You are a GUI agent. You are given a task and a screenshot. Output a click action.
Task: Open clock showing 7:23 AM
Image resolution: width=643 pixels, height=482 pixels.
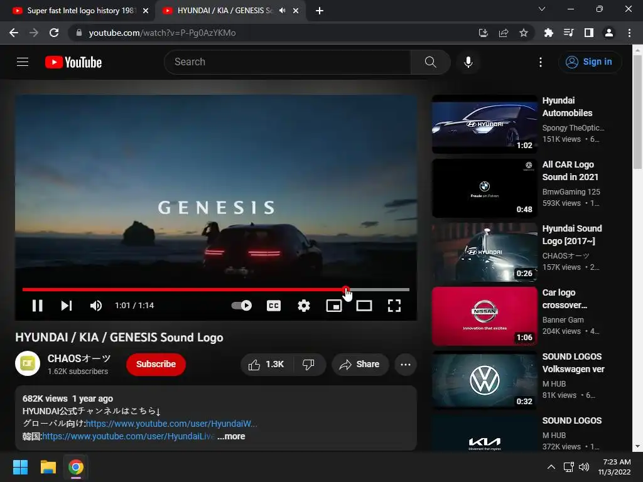[x=614, y=467]
